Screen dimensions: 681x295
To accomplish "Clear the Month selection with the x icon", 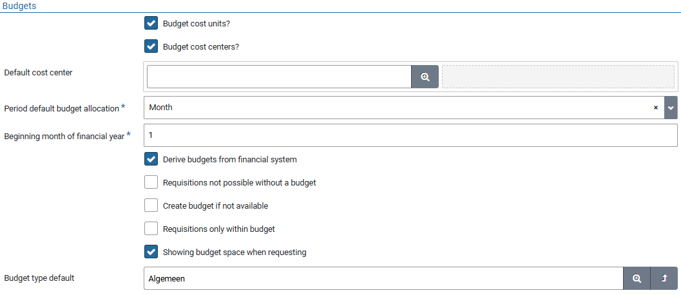I will coord(655,108).
